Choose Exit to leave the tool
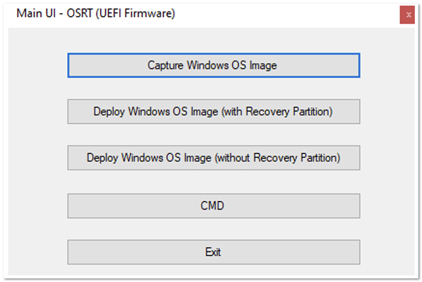Screen dimensions: 422x282 [x=214, y=252]
